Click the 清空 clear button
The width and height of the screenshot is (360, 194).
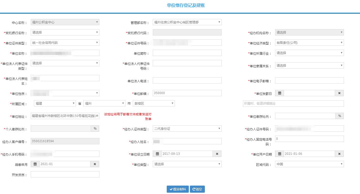point(197,189)
